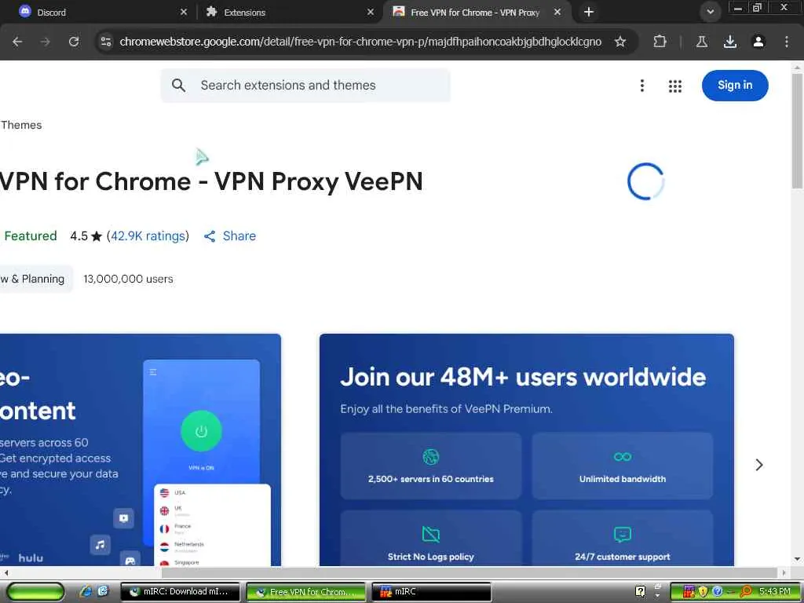Click the Windows Start button

tap(35, 591)
